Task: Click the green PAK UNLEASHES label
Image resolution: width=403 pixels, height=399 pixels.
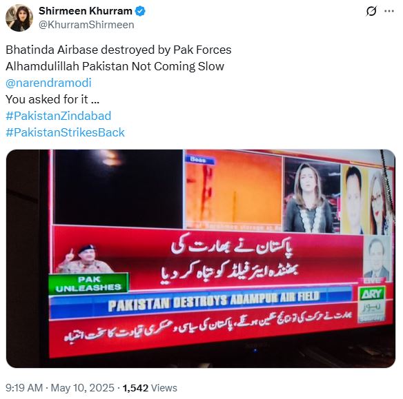Action: coord(88,283)
